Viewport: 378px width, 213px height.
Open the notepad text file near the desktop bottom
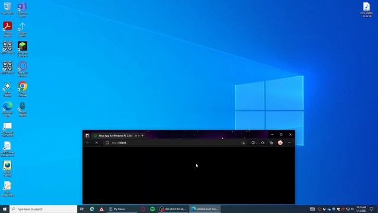point(8,189)
